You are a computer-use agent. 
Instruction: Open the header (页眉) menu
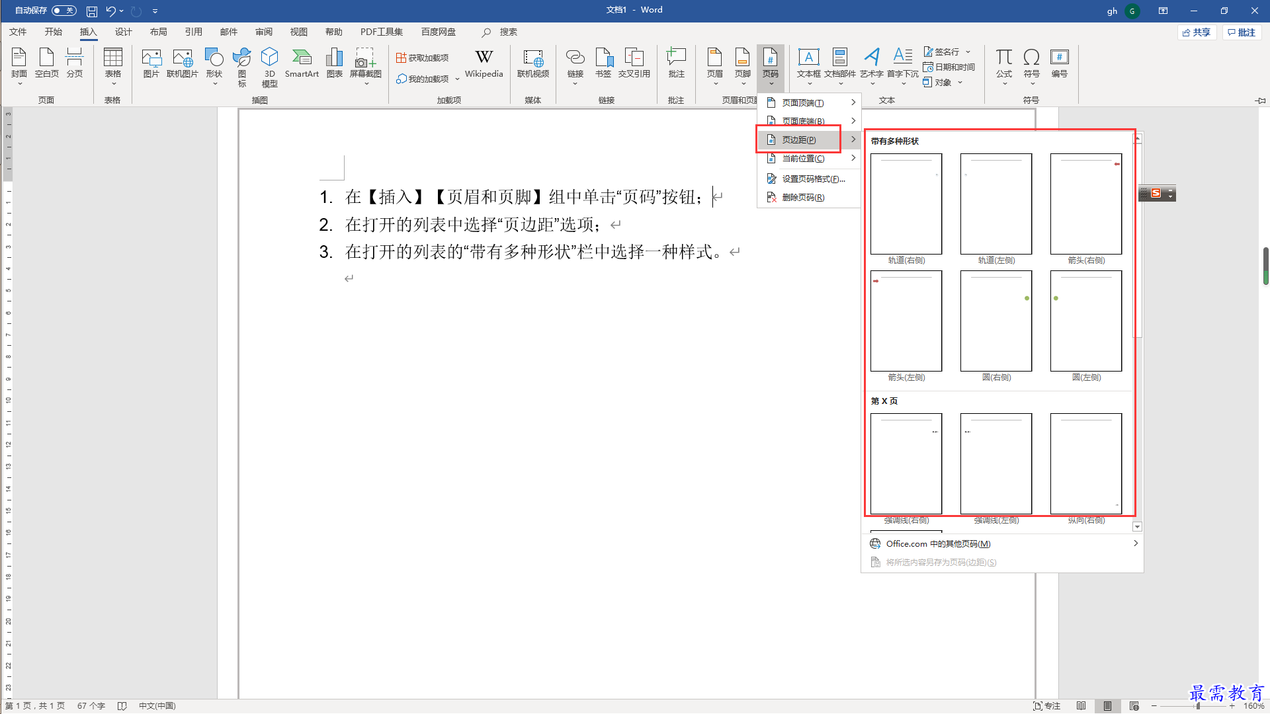click(x=714, y=66)
